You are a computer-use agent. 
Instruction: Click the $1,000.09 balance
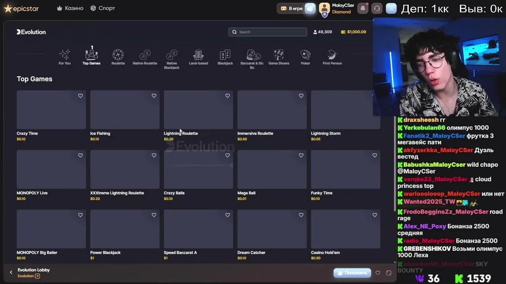(353, 32)
